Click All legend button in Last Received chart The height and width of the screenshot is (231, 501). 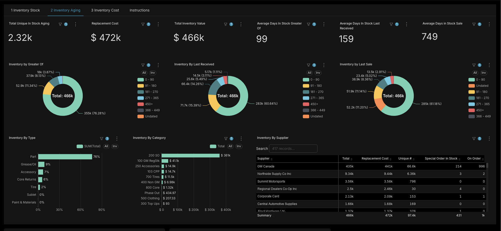[310, 73]
